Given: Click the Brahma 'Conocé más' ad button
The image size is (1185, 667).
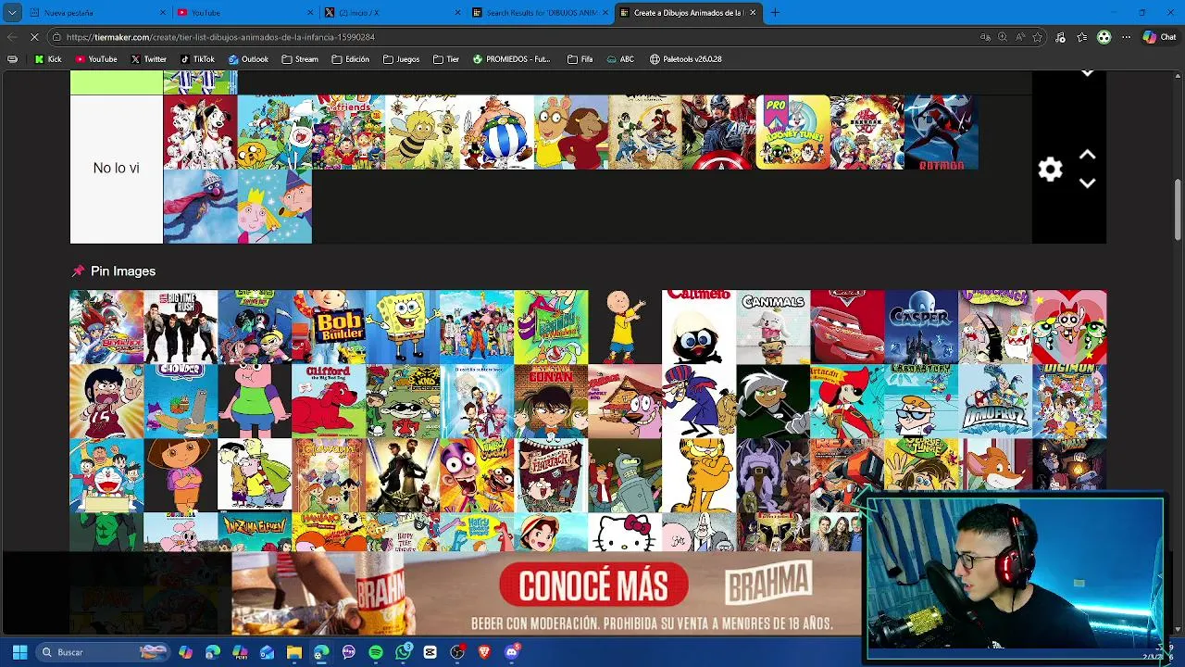Looking at the screenshot, I should point(593,585).
